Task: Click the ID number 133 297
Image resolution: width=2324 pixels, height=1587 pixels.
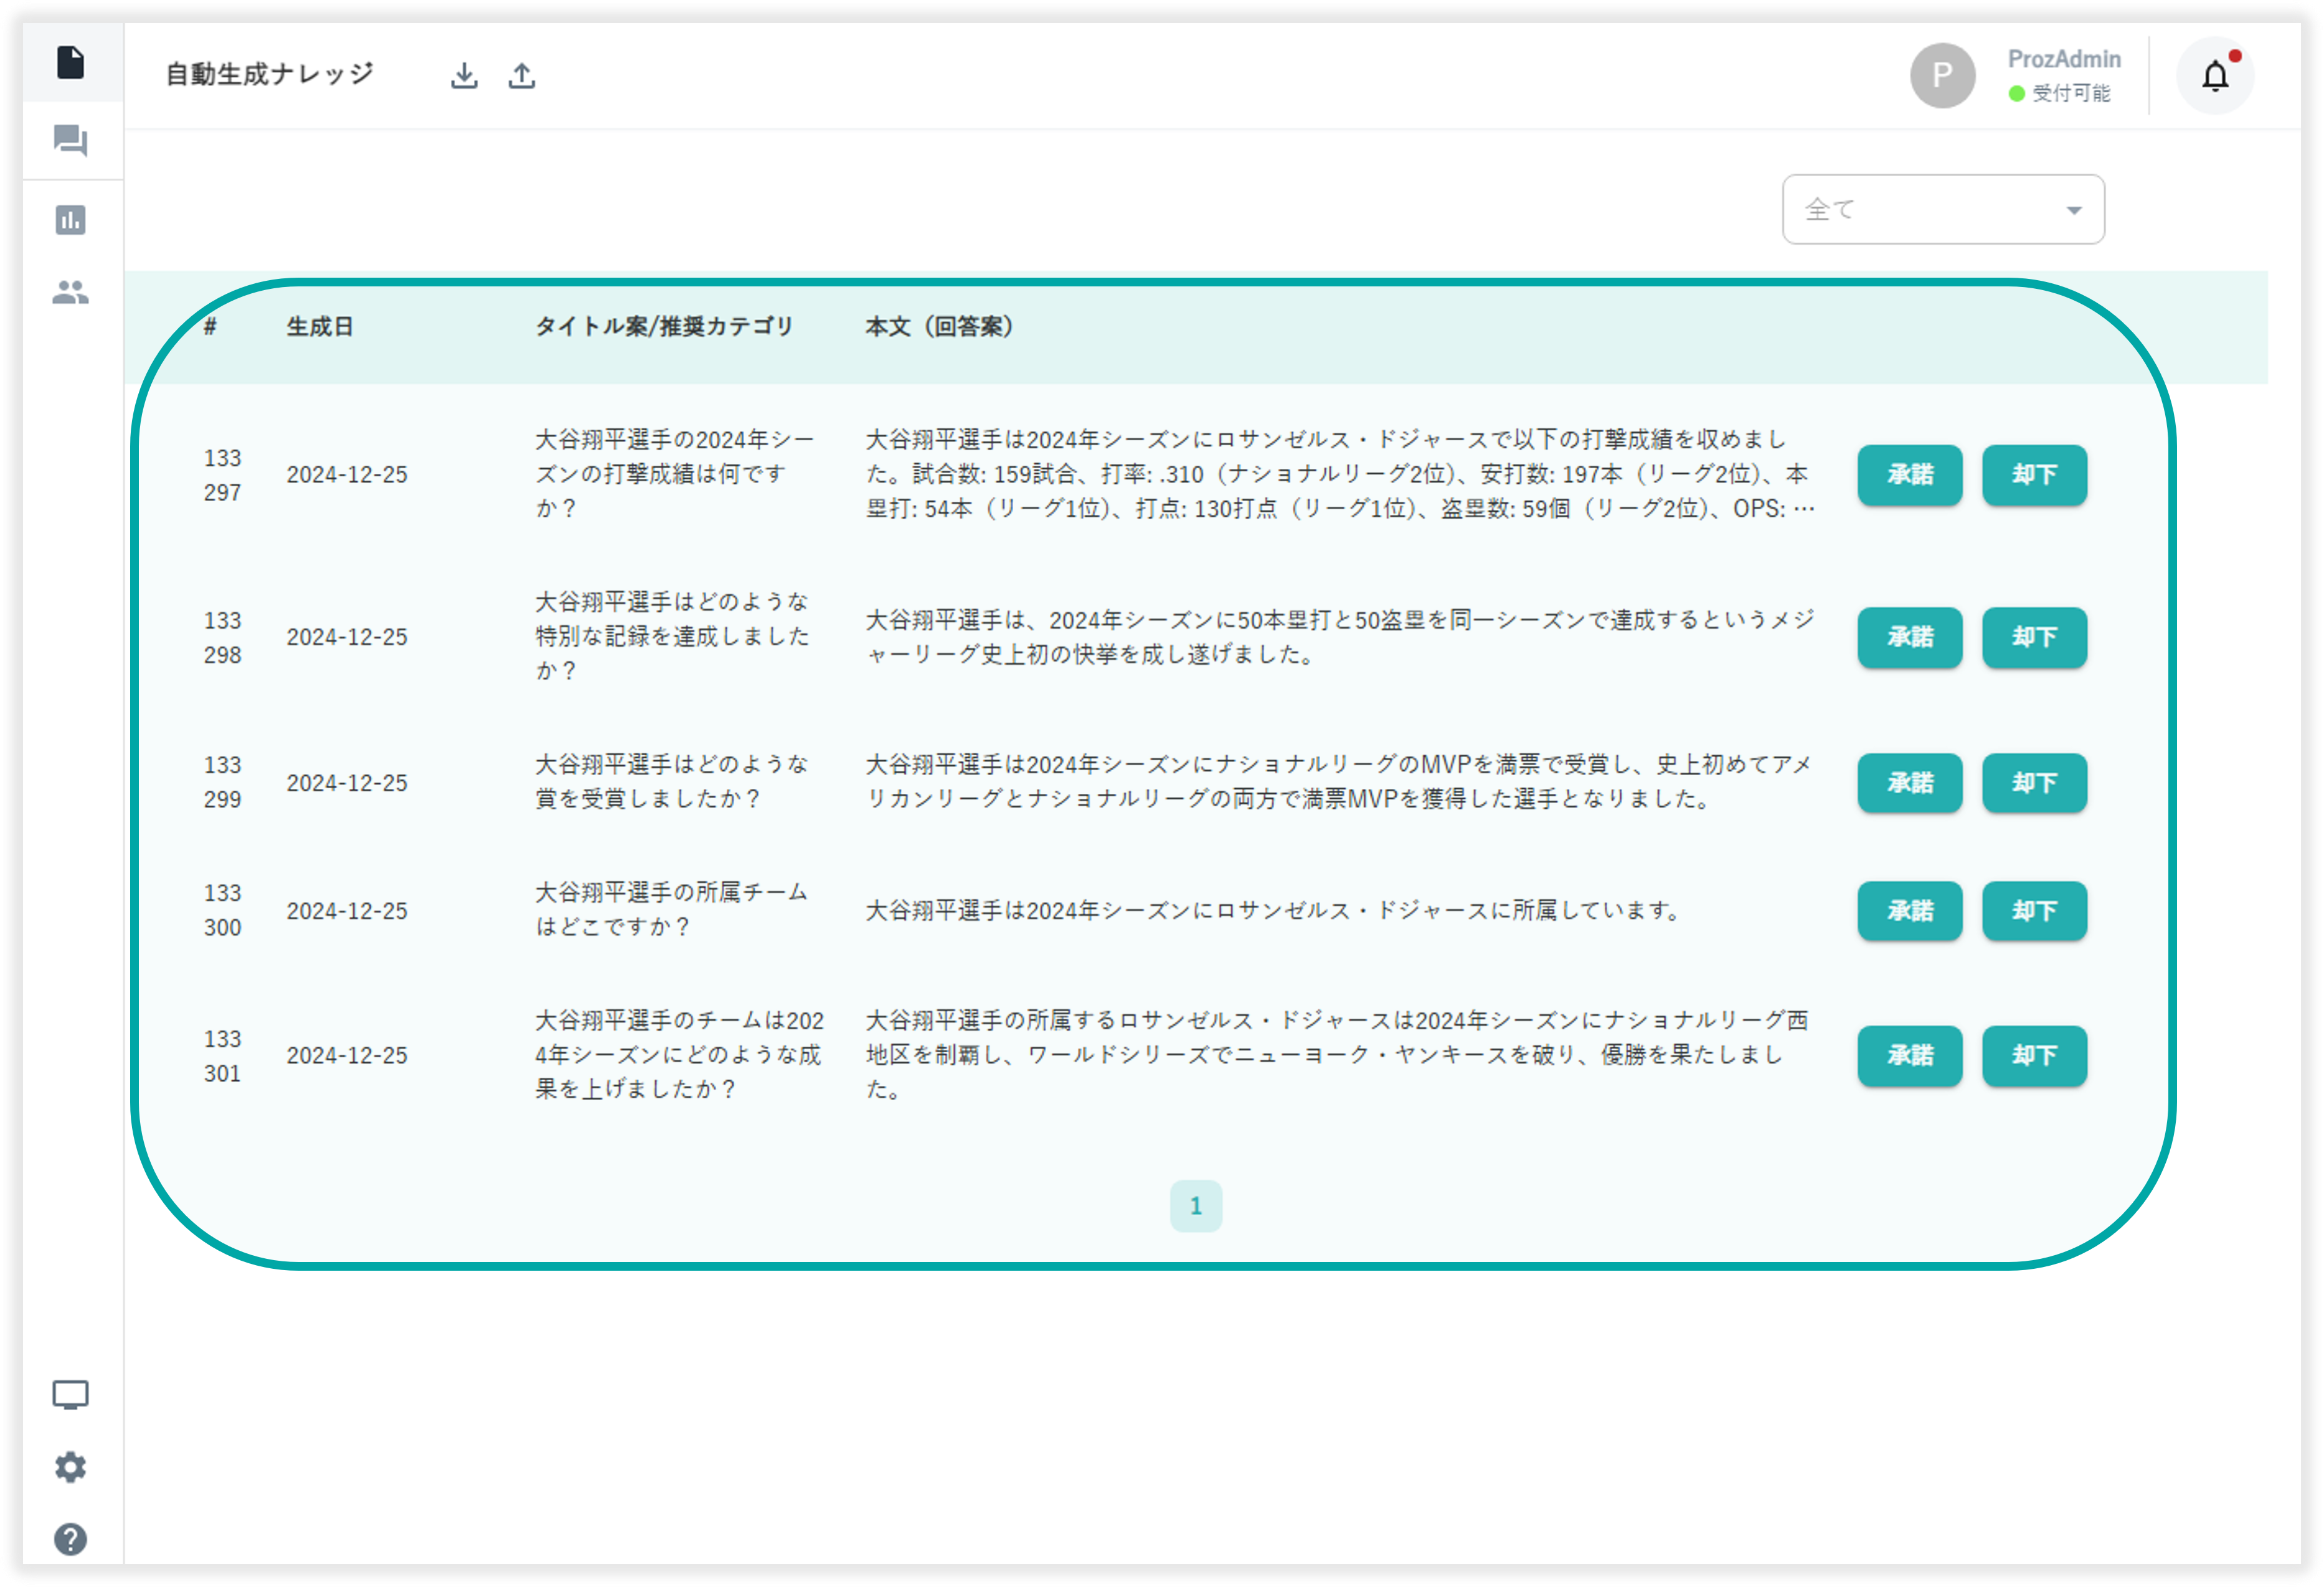Action: [x=222, y=475]
